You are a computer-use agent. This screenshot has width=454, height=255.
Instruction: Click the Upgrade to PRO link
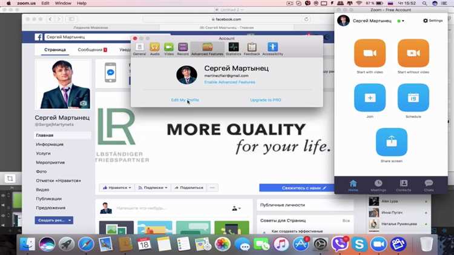coord(266,100)
